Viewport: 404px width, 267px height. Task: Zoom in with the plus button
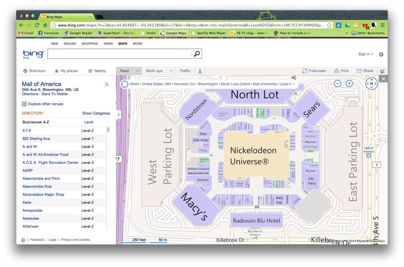click(x=349, y=84)
